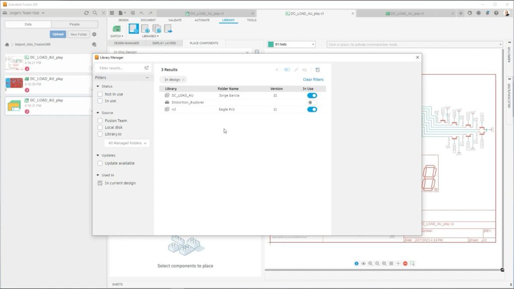Search in Jorge's Team Hub panel
Image resolution: width=514 pixels, height=289 pixels.
[x=95, y=13]
